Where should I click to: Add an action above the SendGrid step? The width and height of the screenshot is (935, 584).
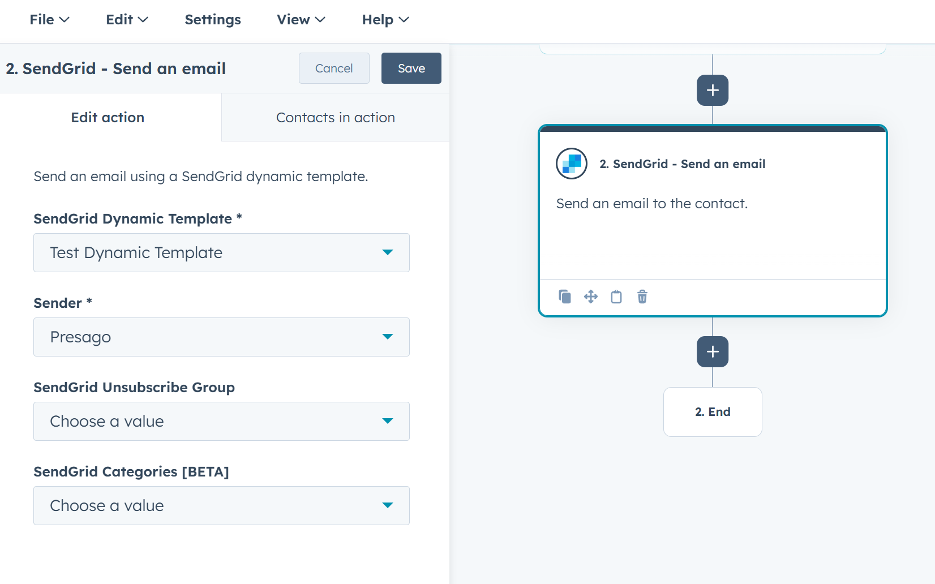712,90
